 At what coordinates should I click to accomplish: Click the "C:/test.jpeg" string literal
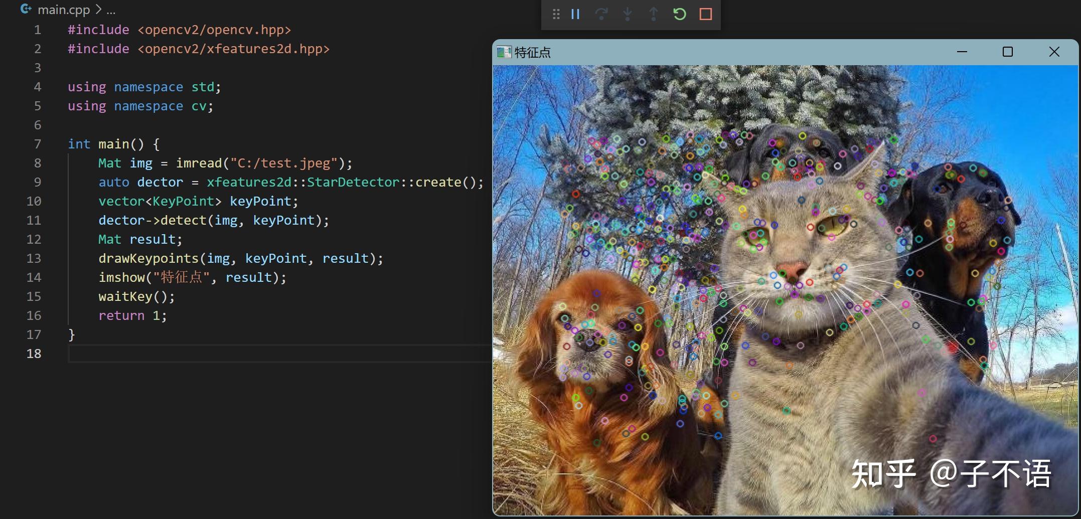pos(283,163)
